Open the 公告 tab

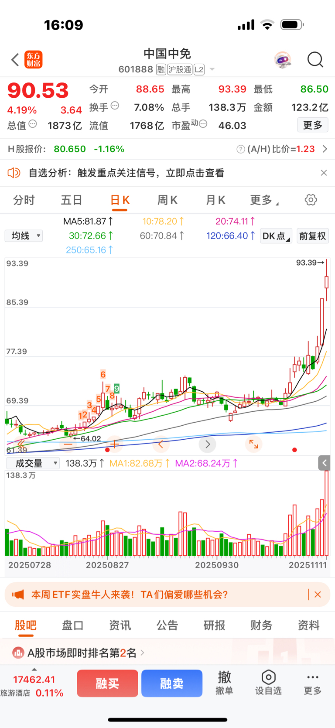pyautogui.click(x=167, y=625)
